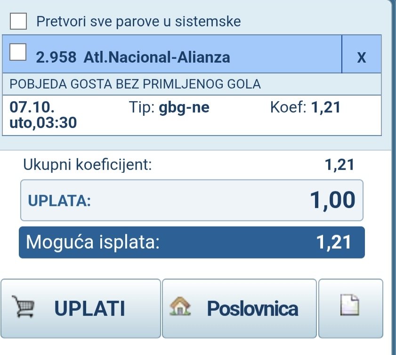The width and height of the screenshot is (396, 355).
Task: Click the 'Koef: 1,21' odds value
Action: click(x=305, y=108)
